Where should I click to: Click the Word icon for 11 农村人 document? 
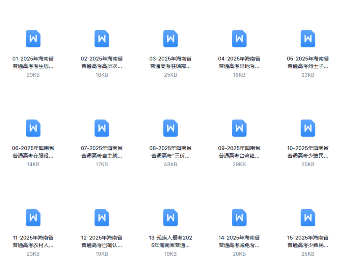pyautogui.click(x=33, y=218)
